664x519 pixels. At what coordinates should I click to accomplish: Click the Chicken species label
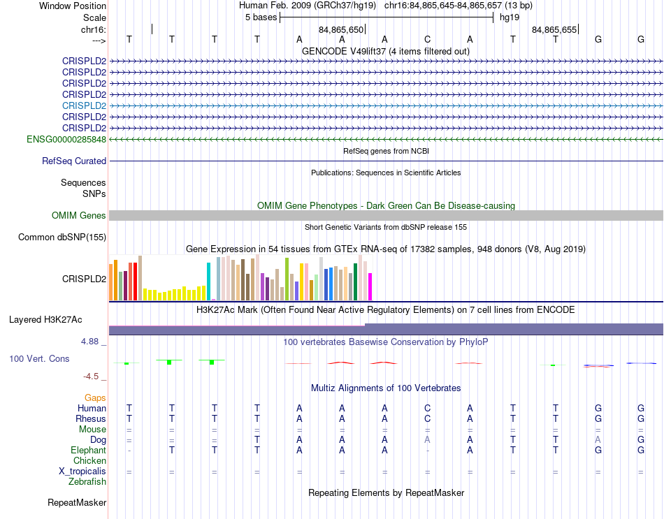89,460
